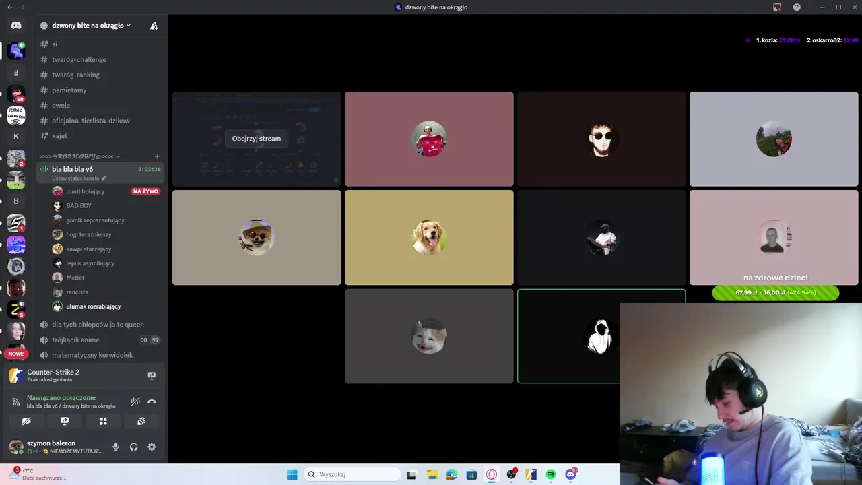Open Discord direct messages home icon
862x485 pixels.
[16, 25]
